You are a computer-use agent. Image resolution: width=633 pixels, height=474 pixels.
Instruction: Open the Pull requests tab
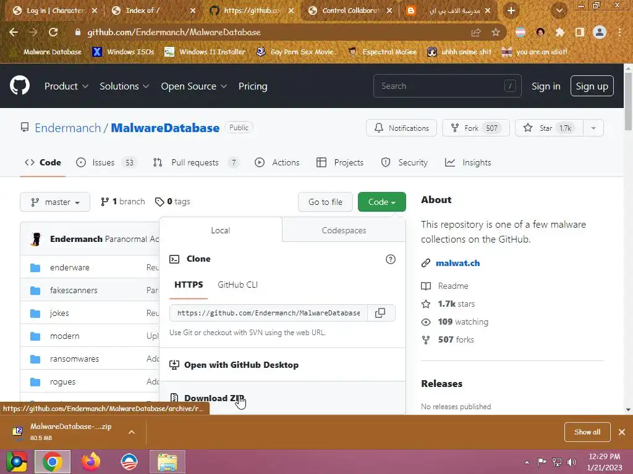[x=195, y=163]
